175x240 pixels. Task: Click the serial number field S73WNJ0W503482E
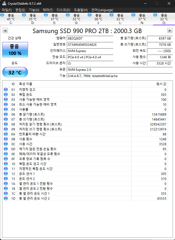[90, 45]
